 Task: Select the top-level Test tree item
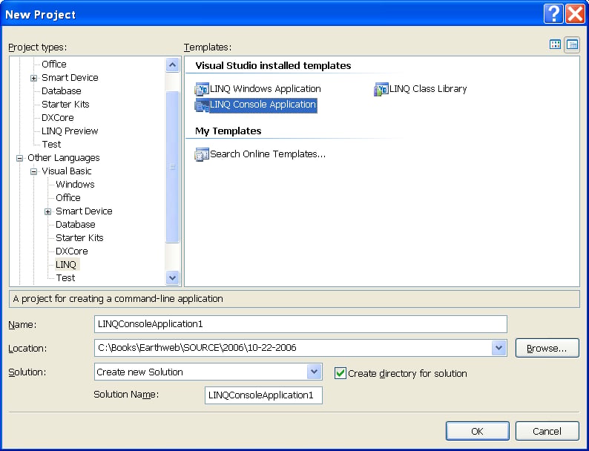(51, 145)
